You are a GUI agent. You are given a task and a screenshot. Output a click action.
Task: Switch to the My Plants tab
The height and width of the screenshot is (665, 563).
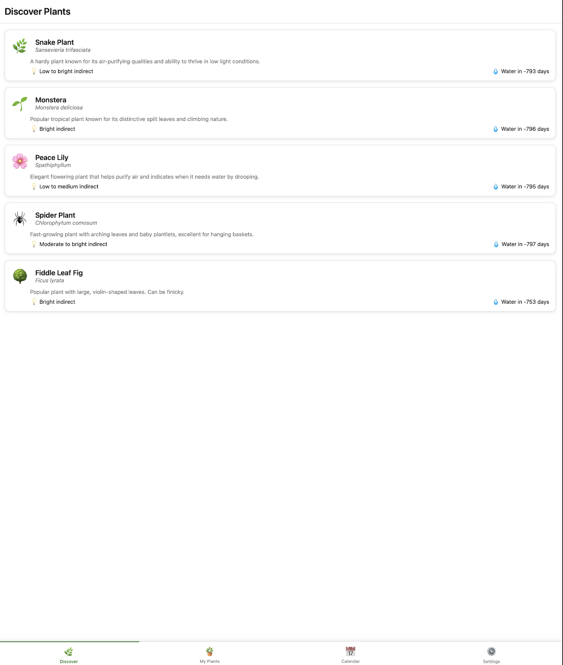(209, 654)
